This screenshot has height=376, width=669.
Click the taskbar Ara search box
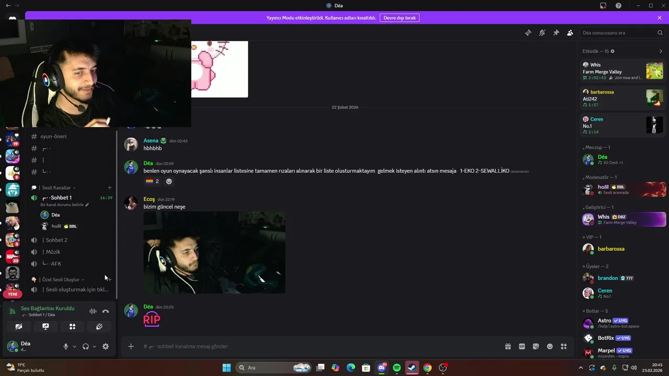tap(274, 368)
